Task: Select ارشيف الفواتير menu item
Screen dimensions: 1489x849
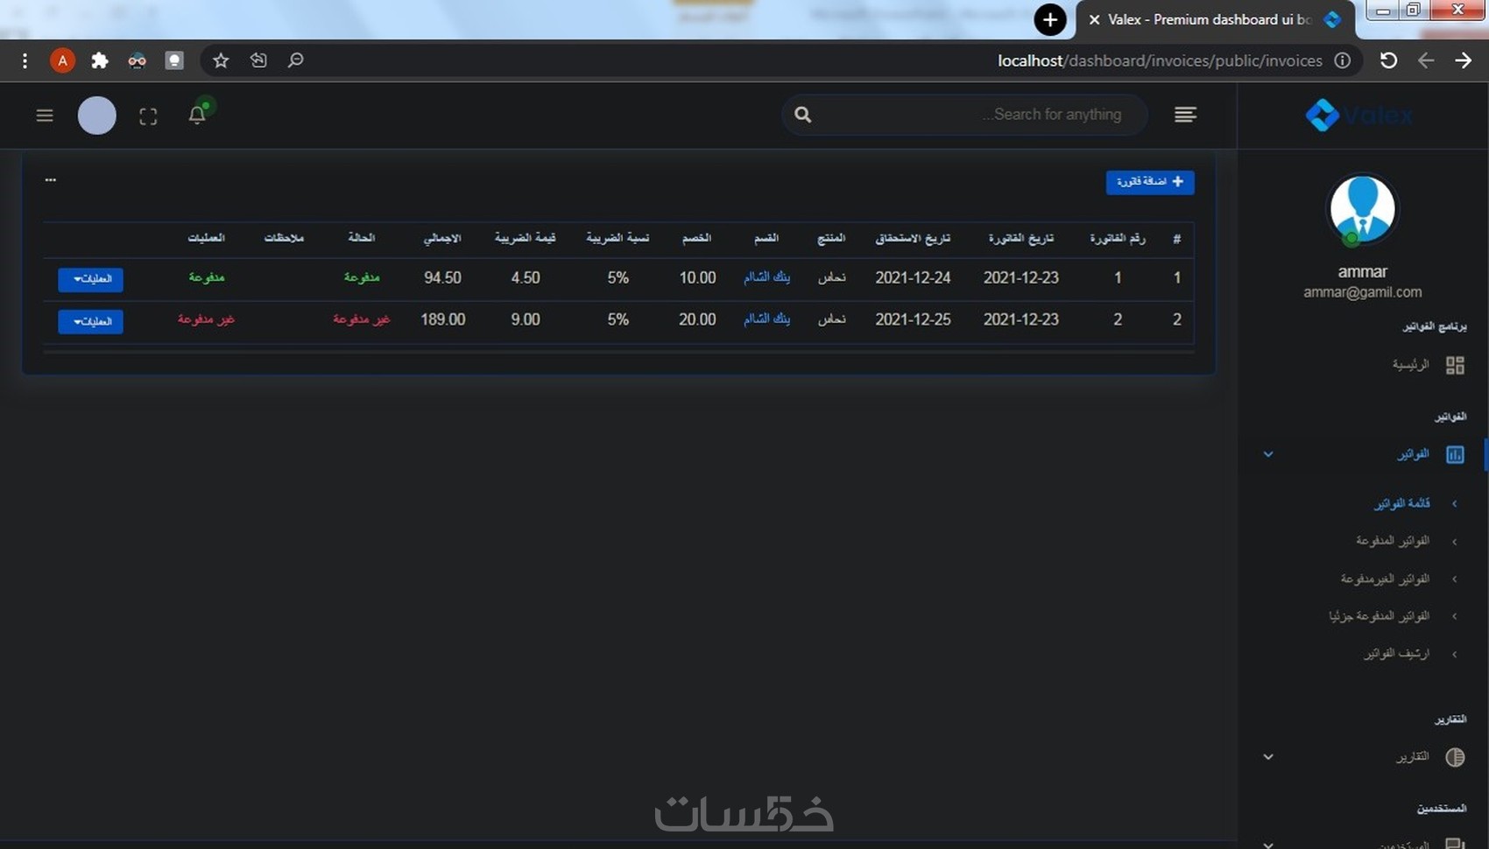Action: (1396, 654)
